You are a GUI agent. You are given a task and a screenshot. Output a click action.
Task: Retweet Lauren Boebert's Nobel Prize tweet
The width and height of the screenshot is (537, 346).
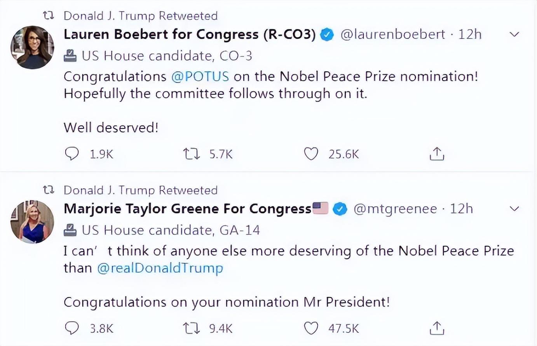pyautogui.click(x=192, y=154)
